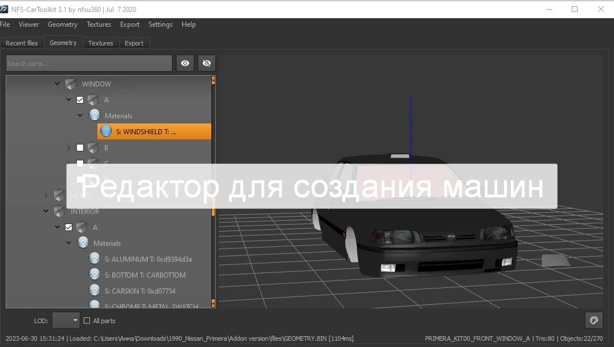This screenshot has height=347, width=614.
Task: Click the Search parts input field
Action: pos(88,63)
